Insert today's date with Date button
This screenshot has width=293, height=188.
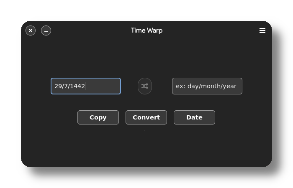[x=194, y=117]
